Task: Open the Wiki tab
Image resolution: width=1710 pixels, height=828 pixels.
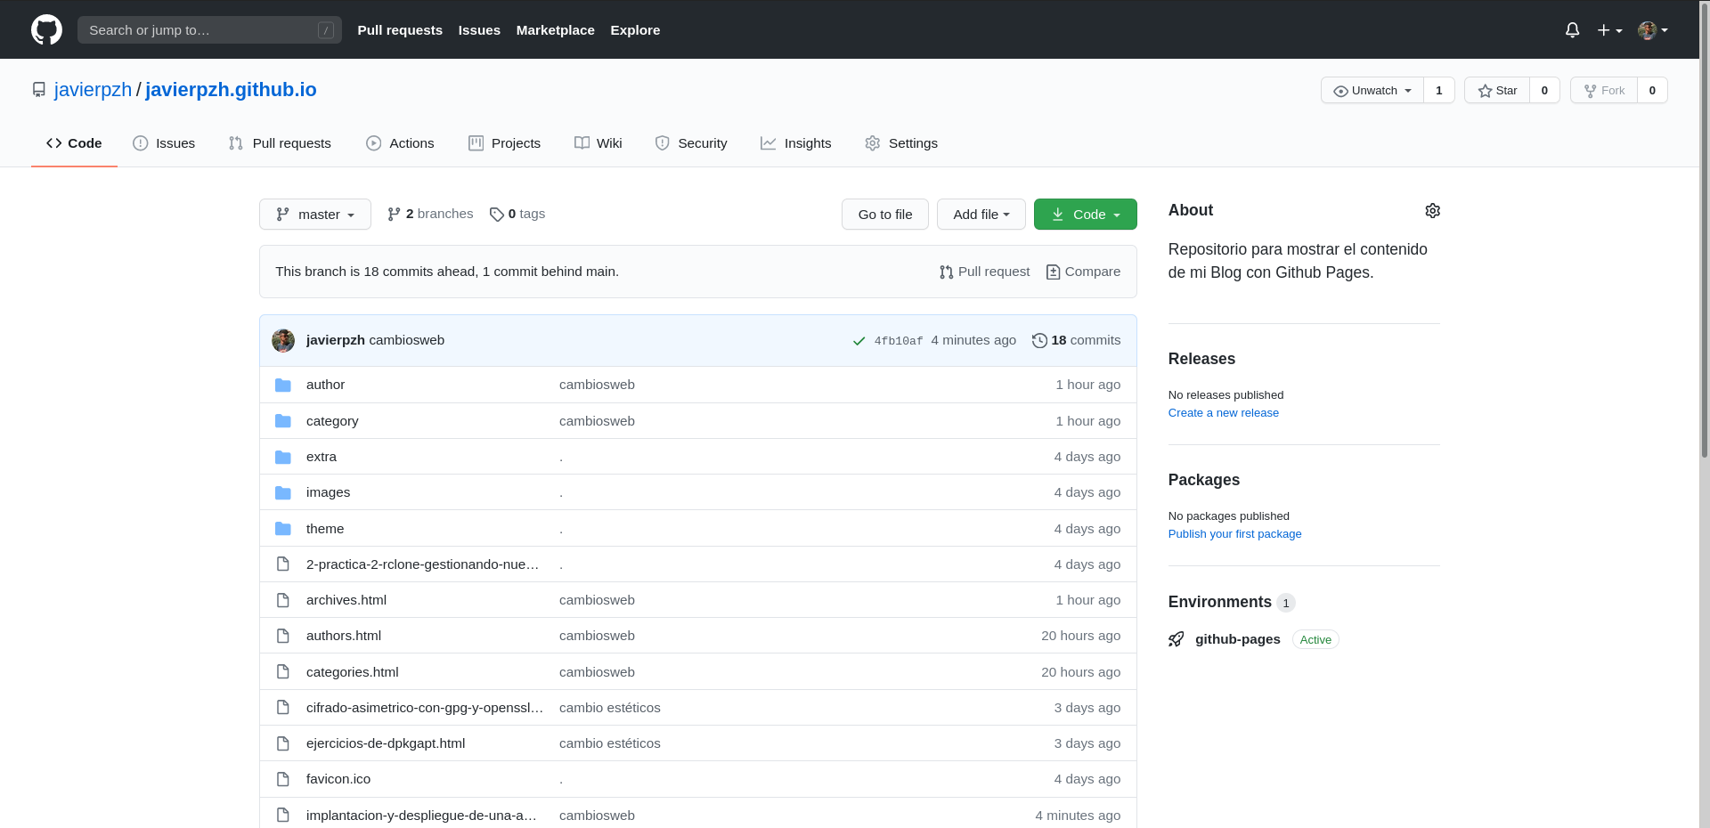Action: (x=598, y=143)
